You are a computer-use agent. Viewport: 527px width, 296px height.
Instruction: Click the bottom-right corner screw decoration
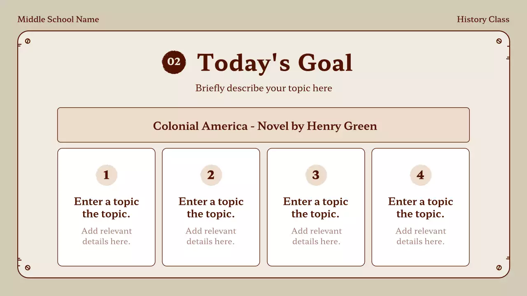point(499,268)
